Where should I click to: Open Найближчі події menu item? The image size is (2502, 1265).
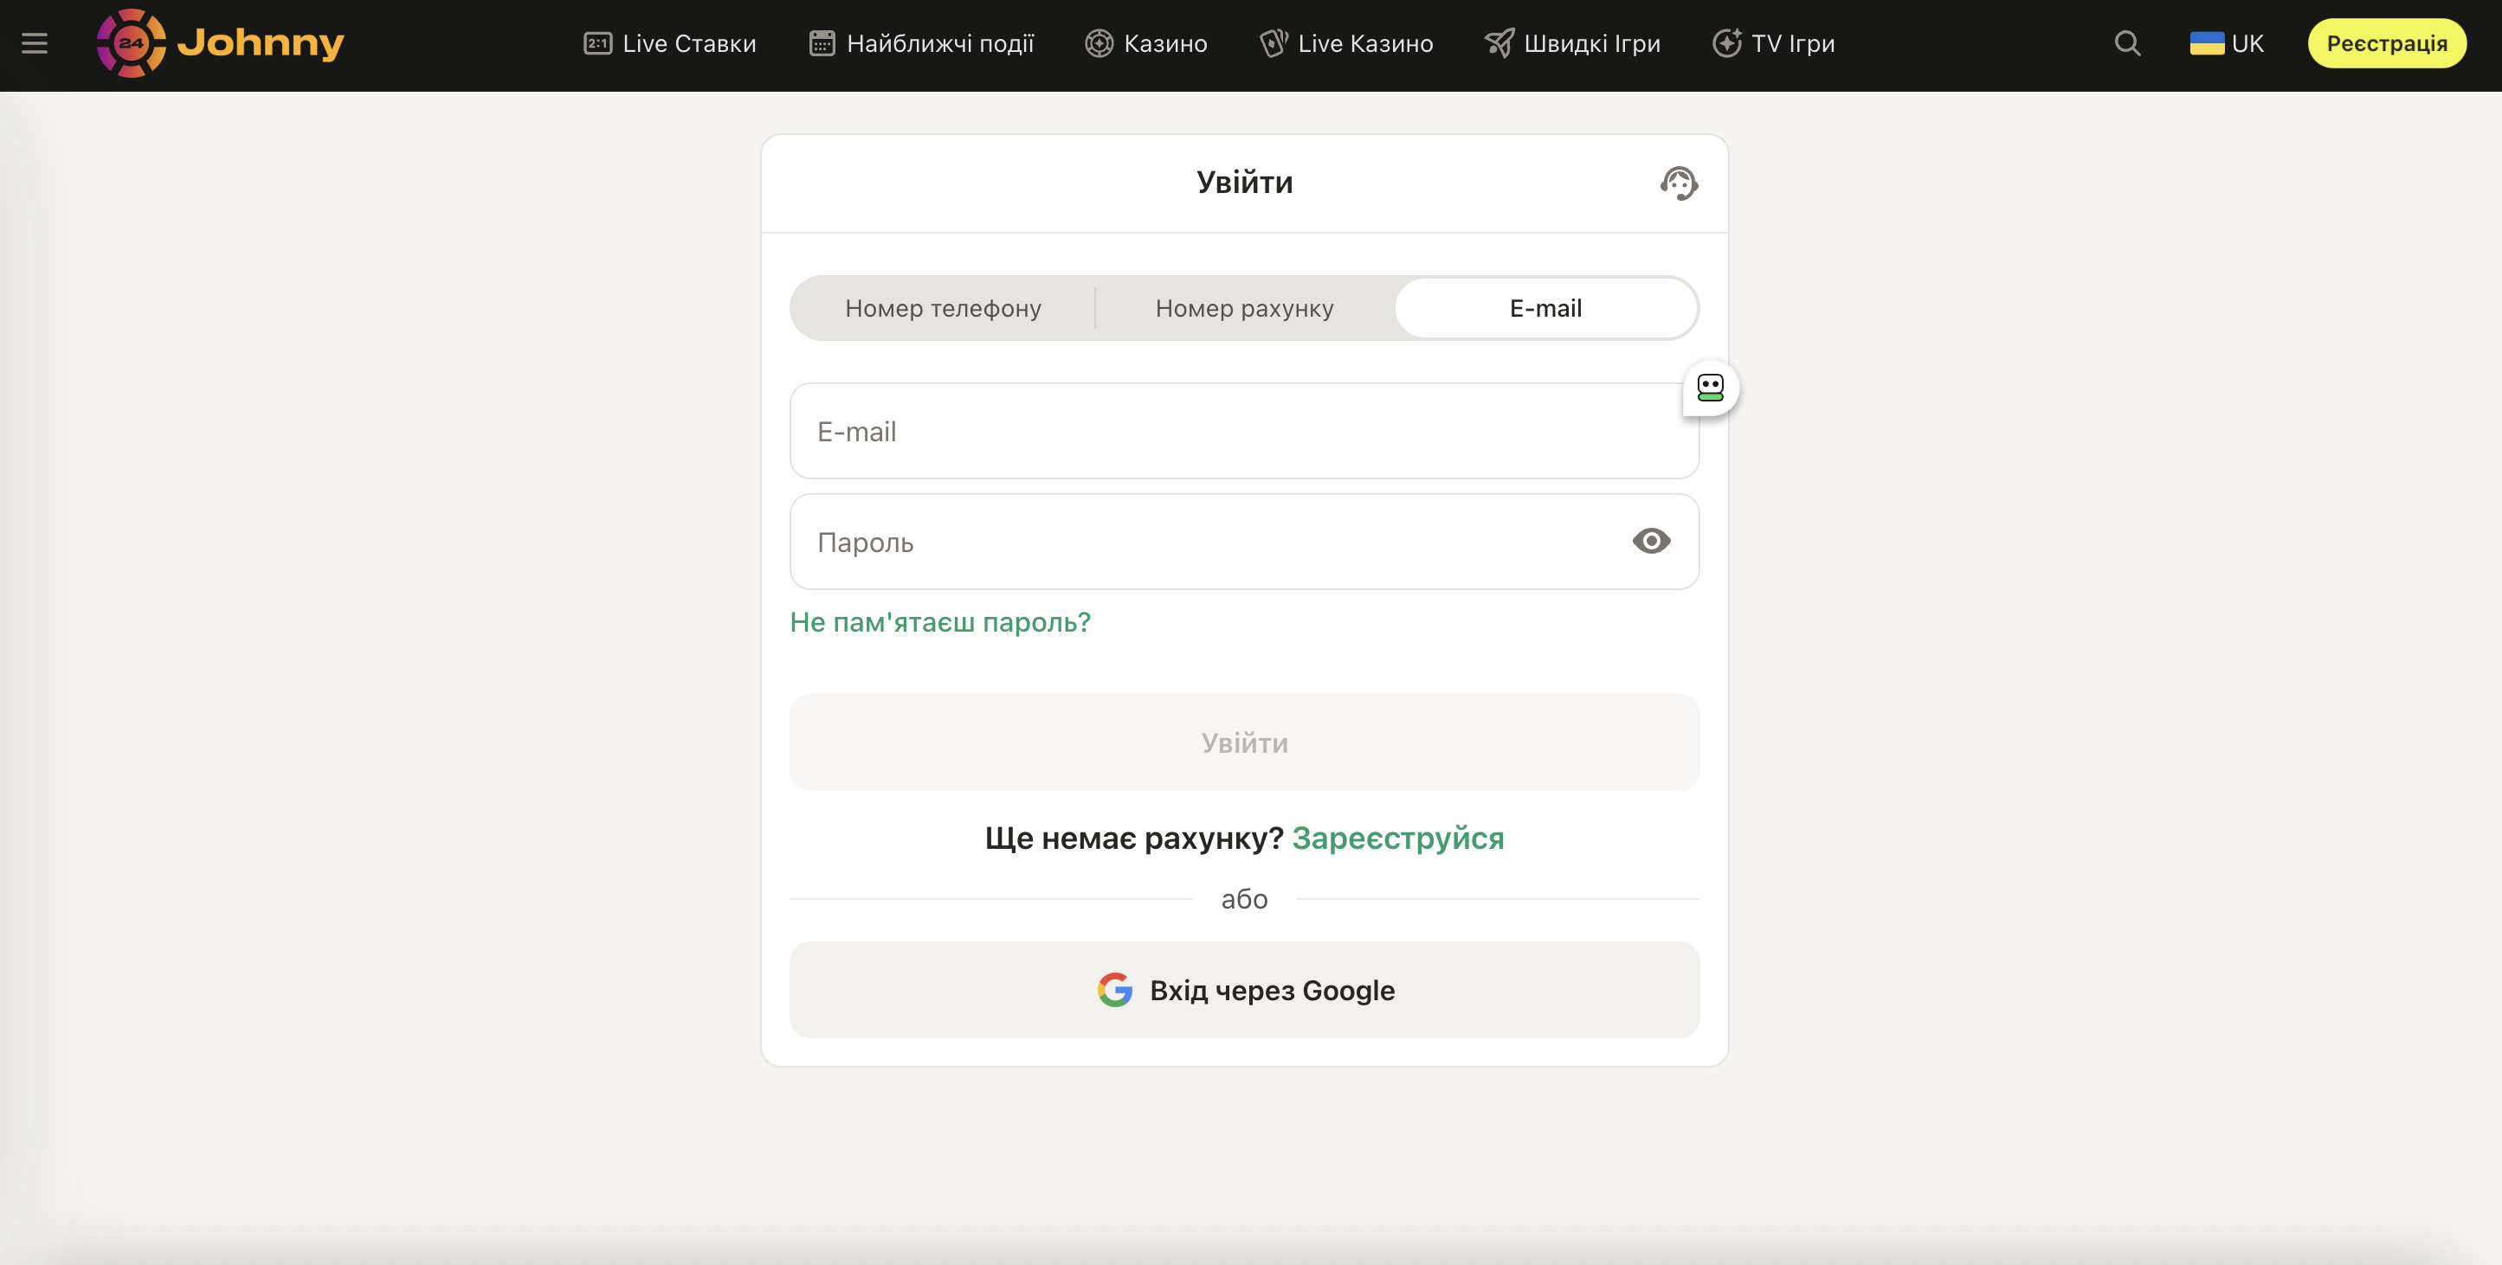[x=922, y=43]
